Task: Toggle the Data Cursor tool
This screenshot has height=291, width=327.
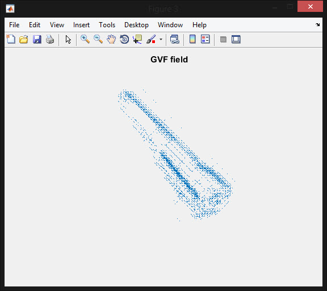Action: (137, 39)
